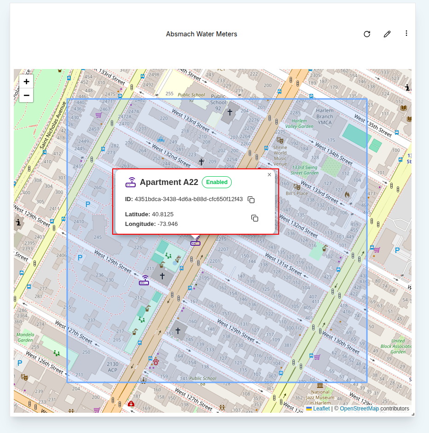Viewport: 429px width, 433px height.
Task: Click the bed icon near West 132nd Street
Action: [x=161, y=139]
